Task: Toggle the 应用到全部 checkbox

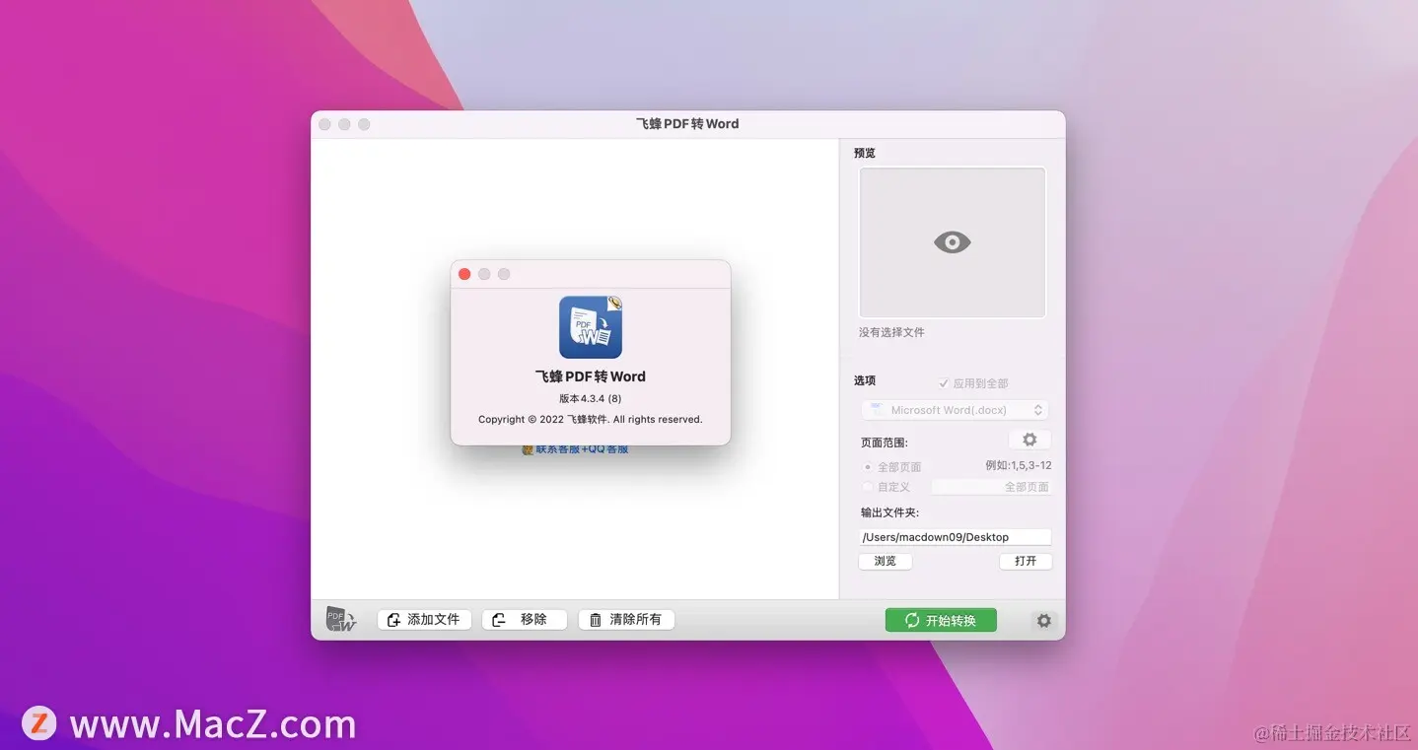Action: point(944,383)
